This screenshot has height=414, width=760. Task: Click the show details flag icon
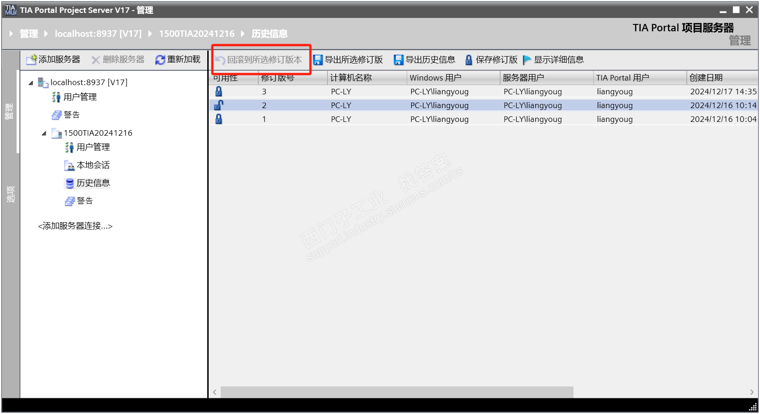(527, 60)
